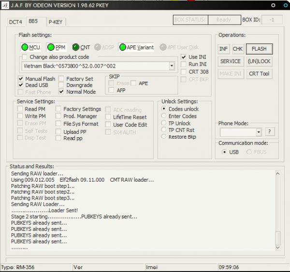Click the MCU green indicator button
This screenshot has height=272, width=290.
pos(30,47)
